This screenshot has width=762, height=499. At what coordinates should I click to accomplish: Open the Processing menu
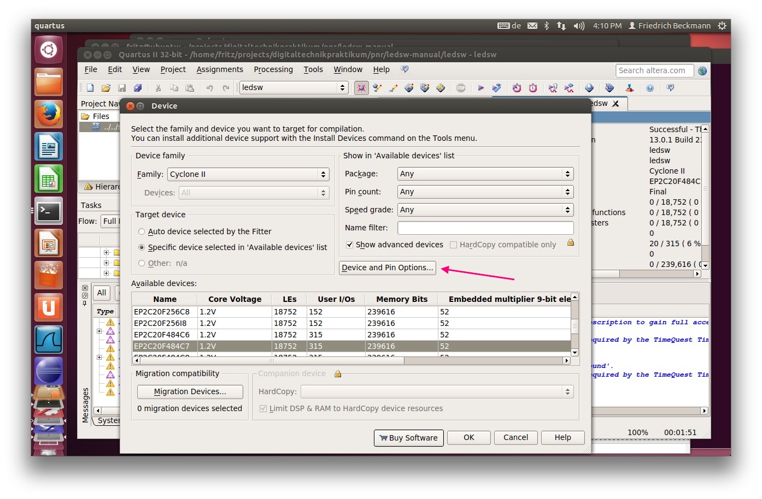point(273,69)
